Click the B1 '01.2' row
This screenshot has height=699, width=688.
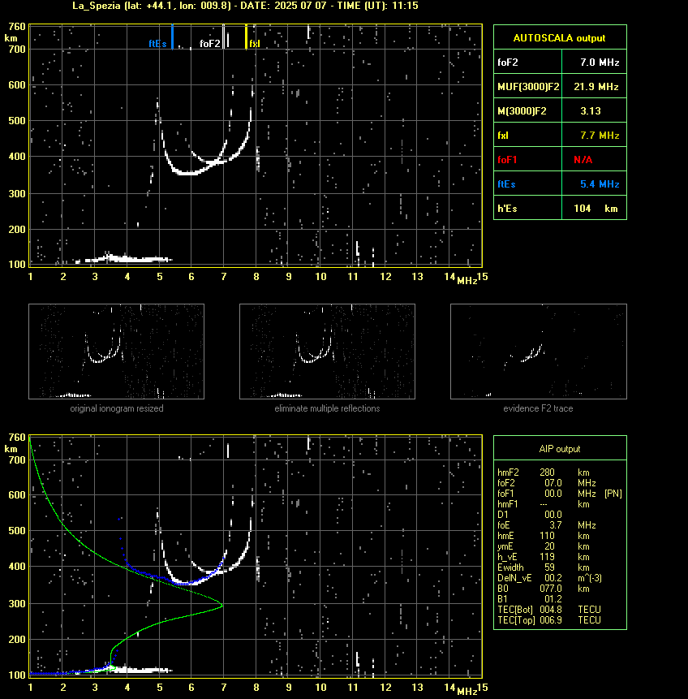530,599
